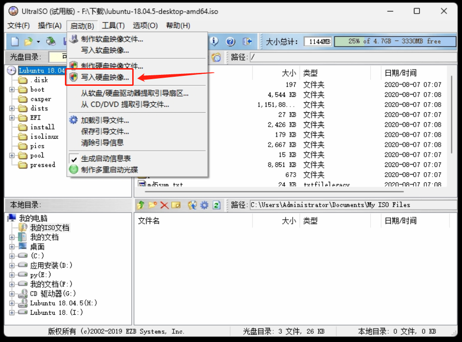Select the preseed folder in disc tree
The image size is (462, 342).
click(42, 165)
